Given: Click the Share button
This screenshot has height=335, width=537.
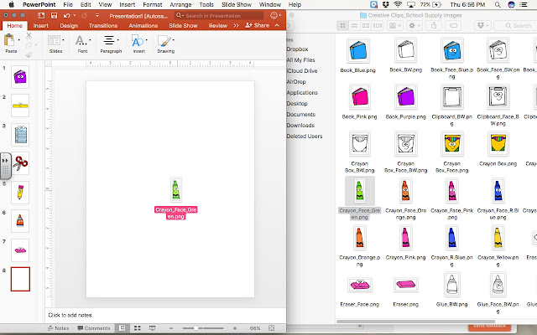Looking at the screenshot, I should [x=258, y=26].
